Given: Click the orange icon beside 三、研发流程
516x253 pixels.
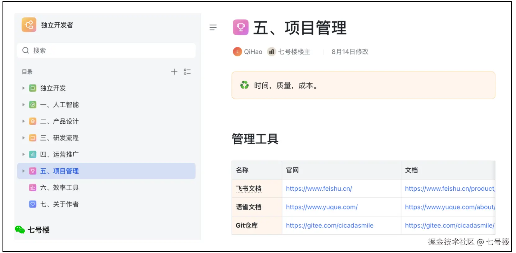Looking at the screenshot, I should click(x=33, y=138).
